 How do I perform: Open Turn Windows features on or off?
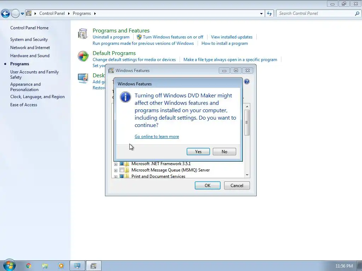[173, 37]
